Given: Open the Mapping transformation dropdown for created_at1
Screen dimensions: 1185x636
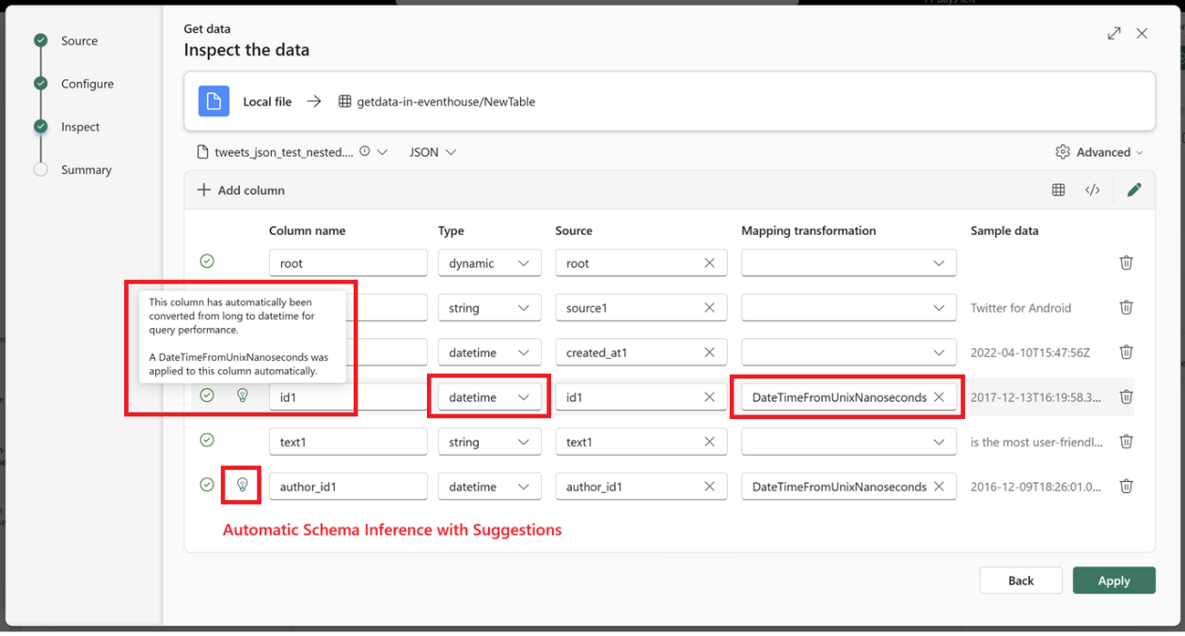Looking at the screenshot, I should tap(849, 352).
